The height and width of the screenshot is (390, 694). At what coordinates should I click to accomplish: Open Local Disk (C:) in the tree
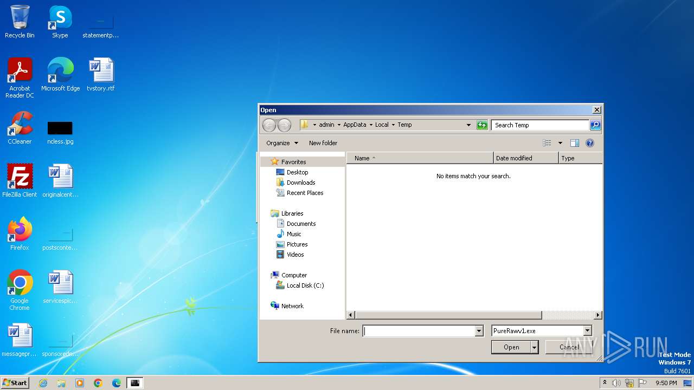click(305, 285)
